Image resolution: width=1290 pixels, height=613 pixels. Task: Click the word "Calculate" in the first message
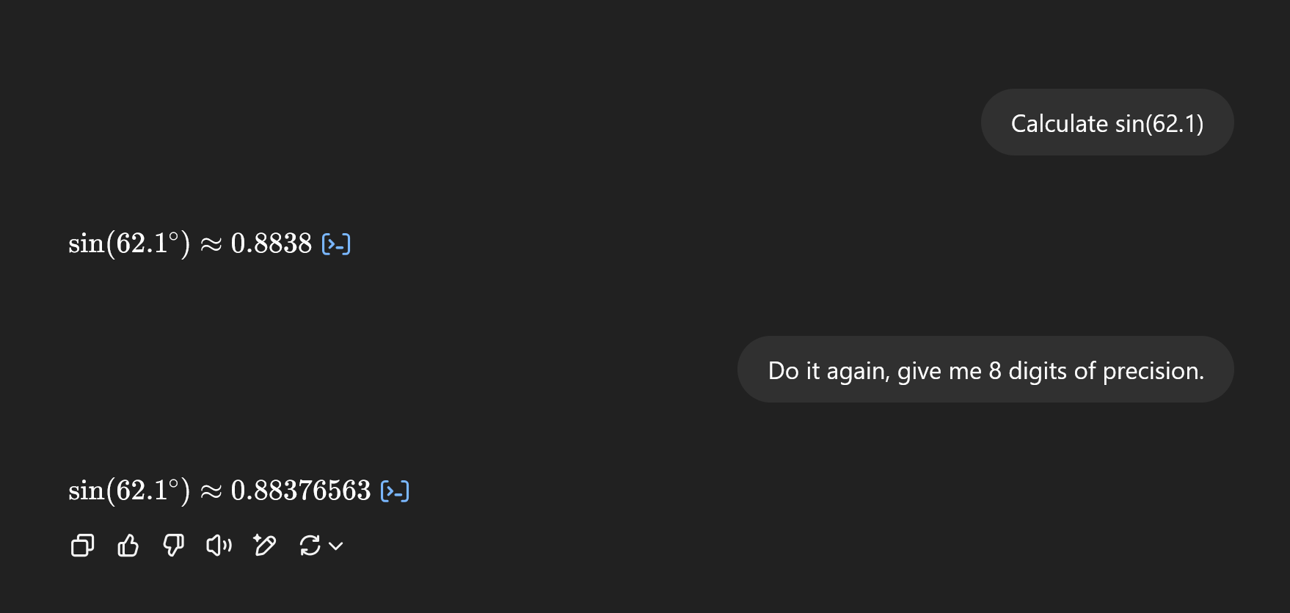(1060, 123)
